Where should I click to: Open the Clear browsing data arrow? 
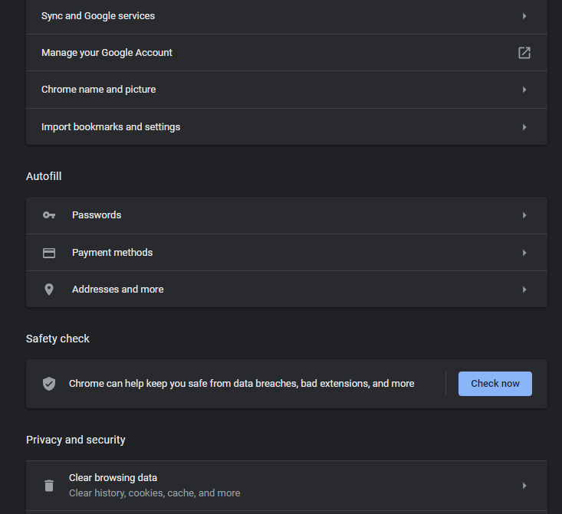[x=524, y=486]
